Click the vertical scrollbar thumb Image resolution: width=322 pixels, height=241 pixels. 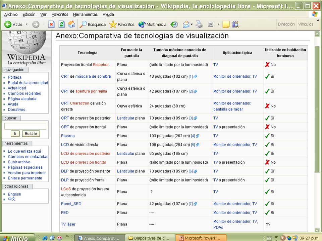(x=317, y=109)
